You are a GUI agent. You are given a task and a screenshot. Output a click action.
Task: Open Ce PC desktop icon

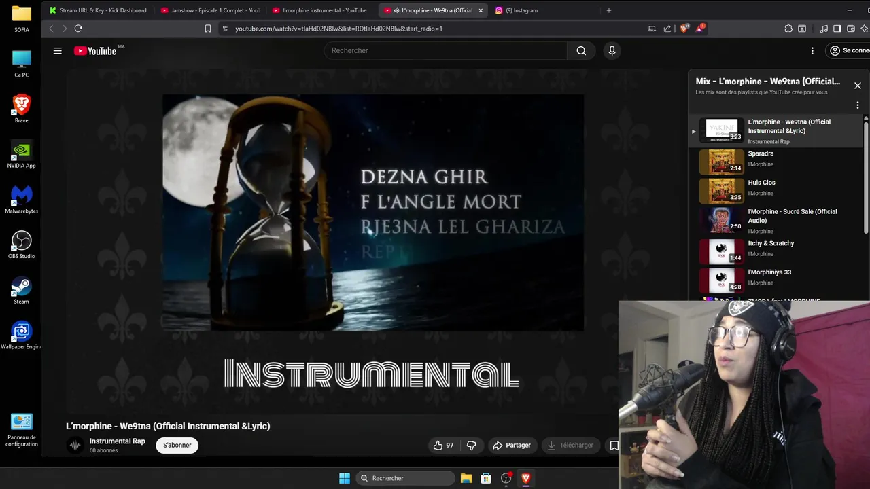pos(22,64)
